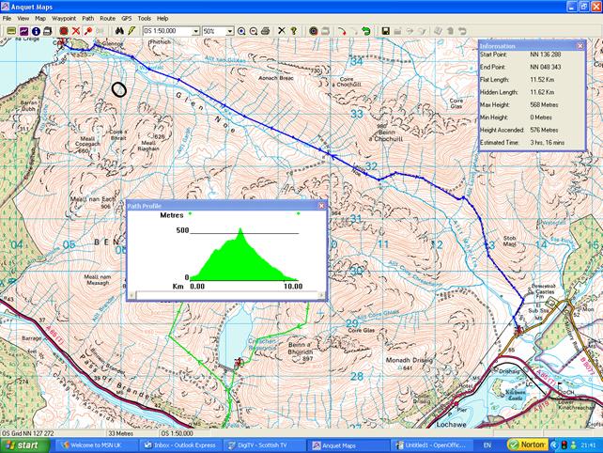This screenshot has height=453, width=603.
Task: Close the Information panel
Action: [579, 46]
